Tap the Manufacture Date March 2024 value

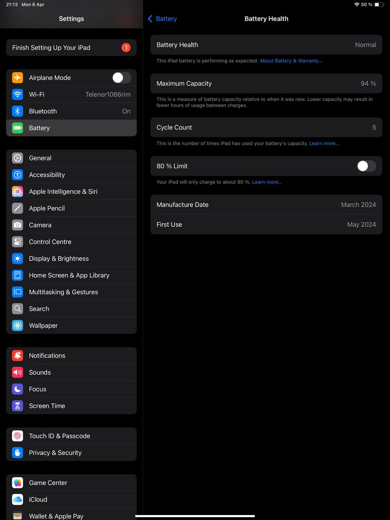pyautogui.click(x=359, y=205)
